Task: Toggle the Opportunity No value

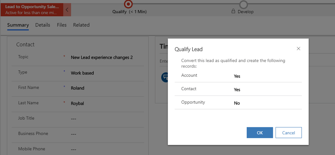Action: tap(237, 103)
